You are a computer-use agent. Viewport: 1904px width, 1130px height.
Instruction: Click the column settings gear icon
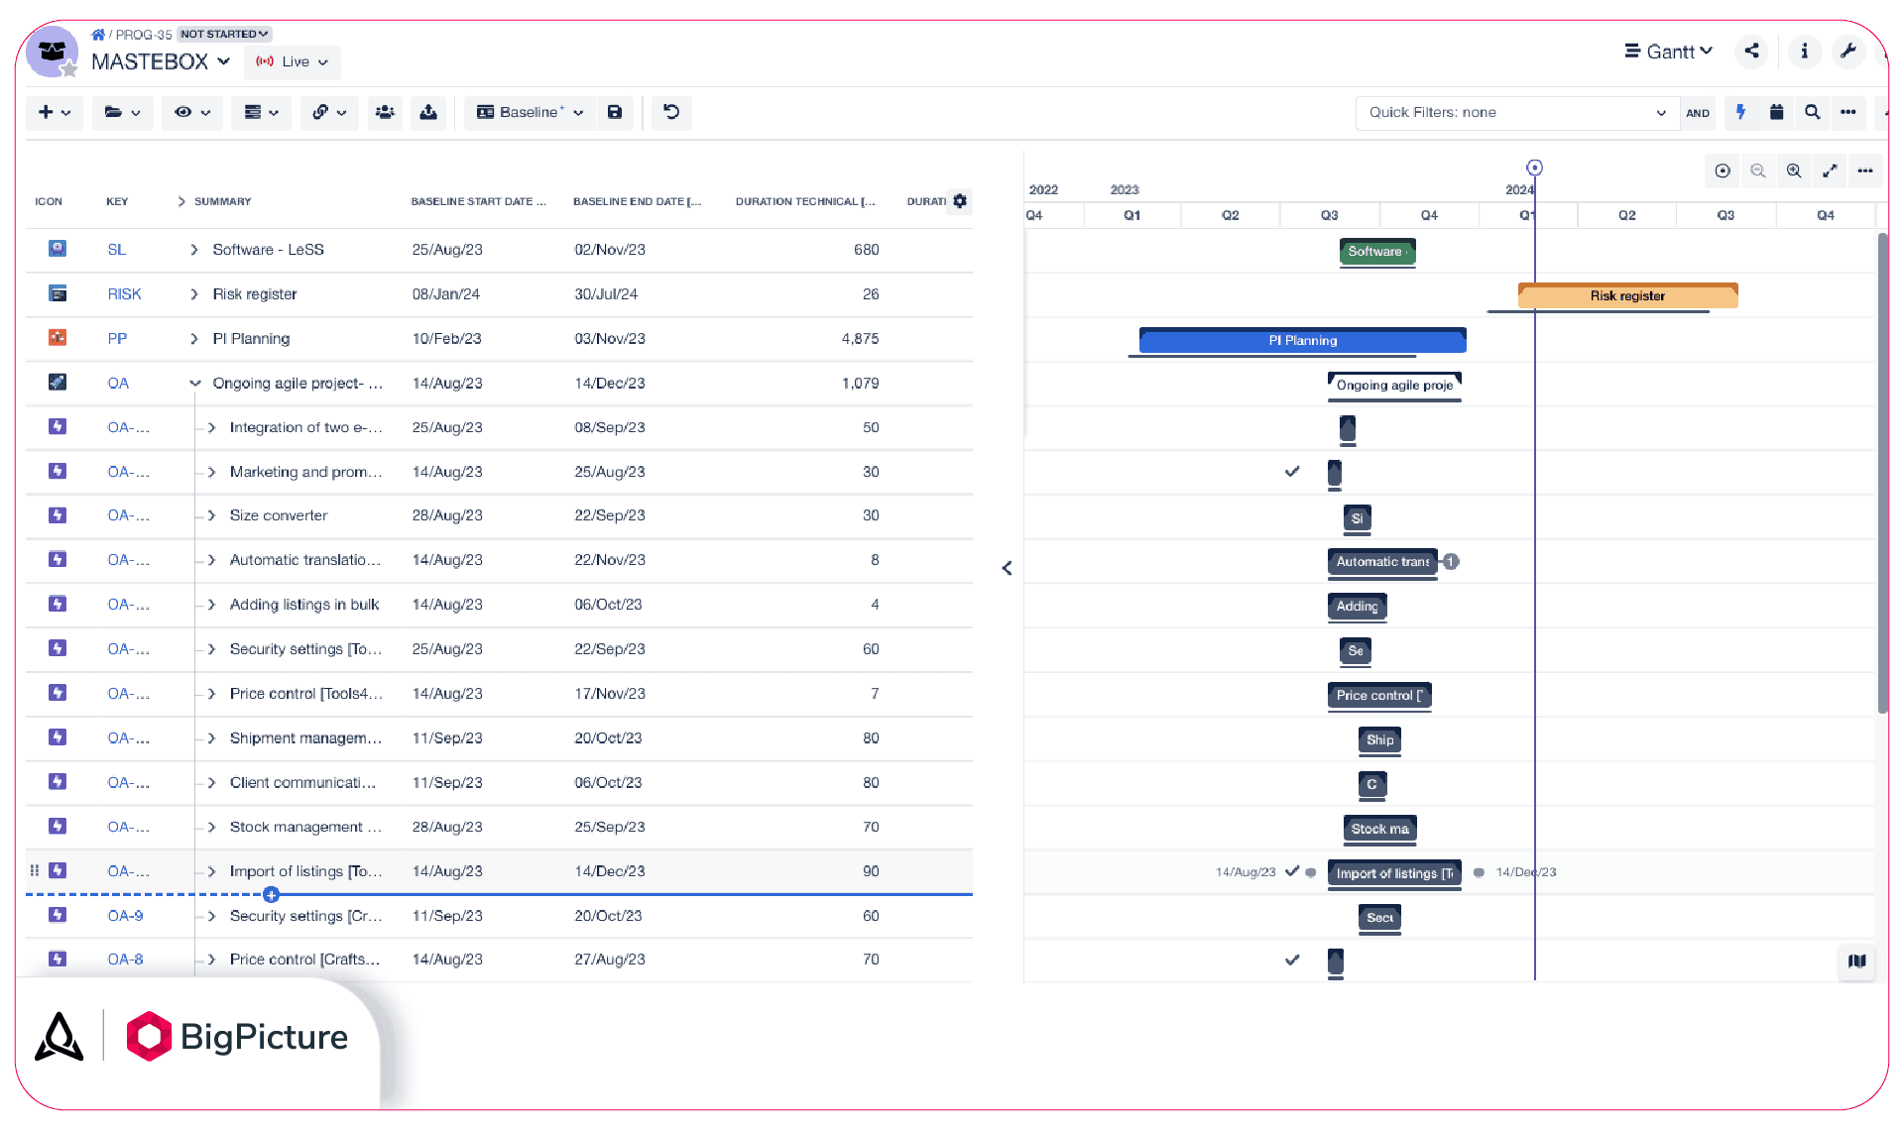pos(960,201)
